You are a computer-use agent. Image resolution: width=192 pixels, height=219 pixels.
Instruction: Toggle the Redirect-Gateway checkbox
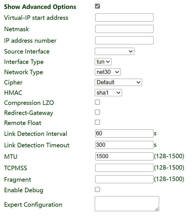(98, 112)
